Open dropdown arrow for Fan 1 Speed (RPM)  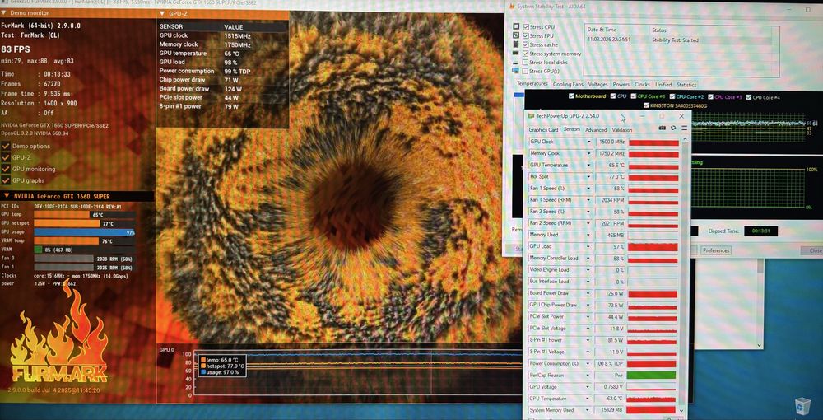pos(589,200)
